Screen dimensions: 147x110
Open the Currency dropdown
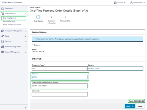[115, 68]
